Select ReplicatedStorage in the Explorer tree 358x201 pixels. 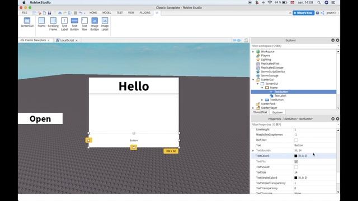point(272,68)
